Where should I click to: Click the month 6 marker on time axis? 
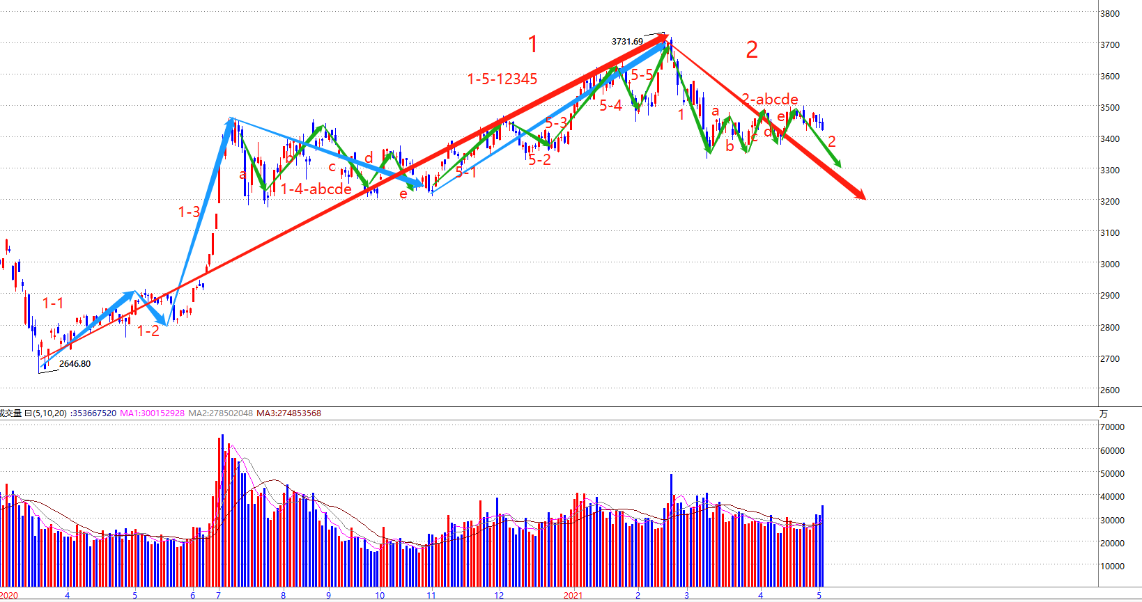(193, 596)
